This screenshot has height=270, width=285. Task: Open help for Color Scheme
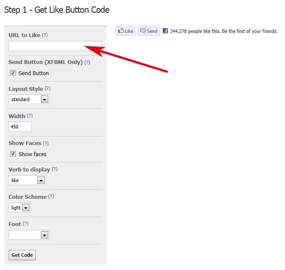(x=51, y=197)
